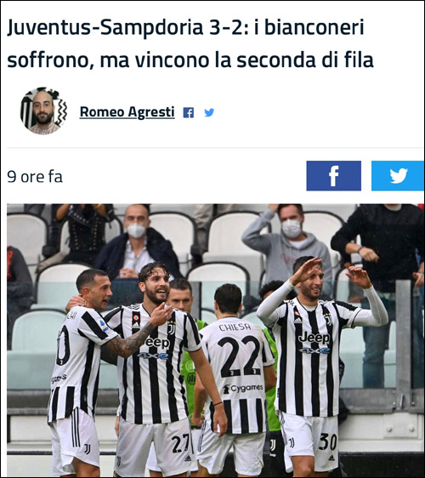The image size is (425, 478).
Task: Click the white bird logo in share button
Action: click(399, 175)
